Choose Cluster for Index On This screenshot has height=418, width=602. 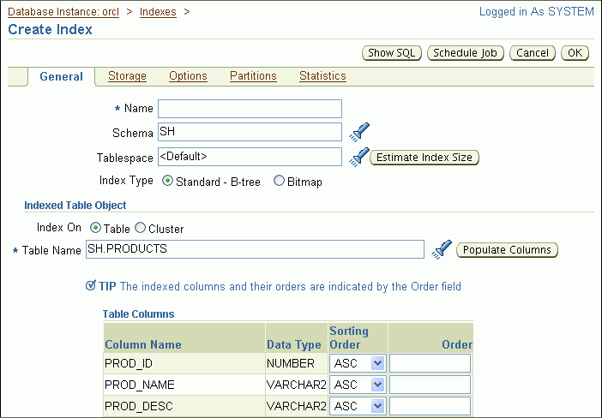point(140,229)
